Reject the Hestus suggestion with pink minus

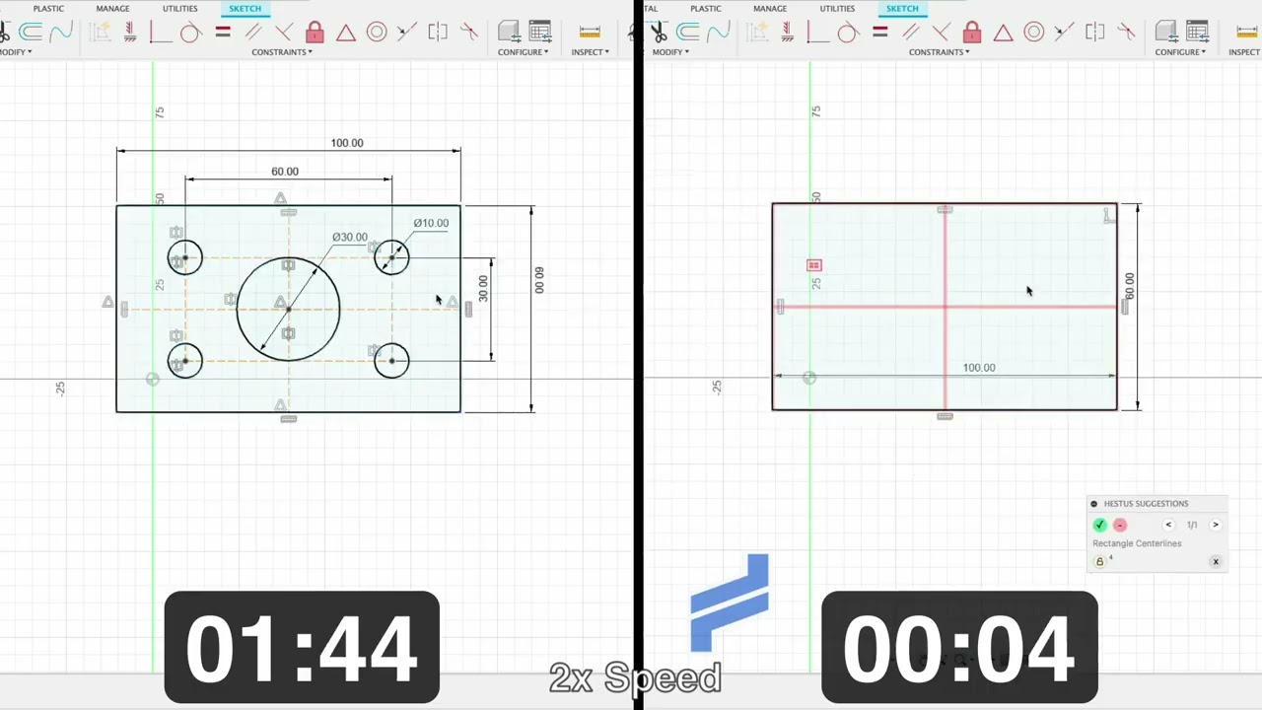1120,526
